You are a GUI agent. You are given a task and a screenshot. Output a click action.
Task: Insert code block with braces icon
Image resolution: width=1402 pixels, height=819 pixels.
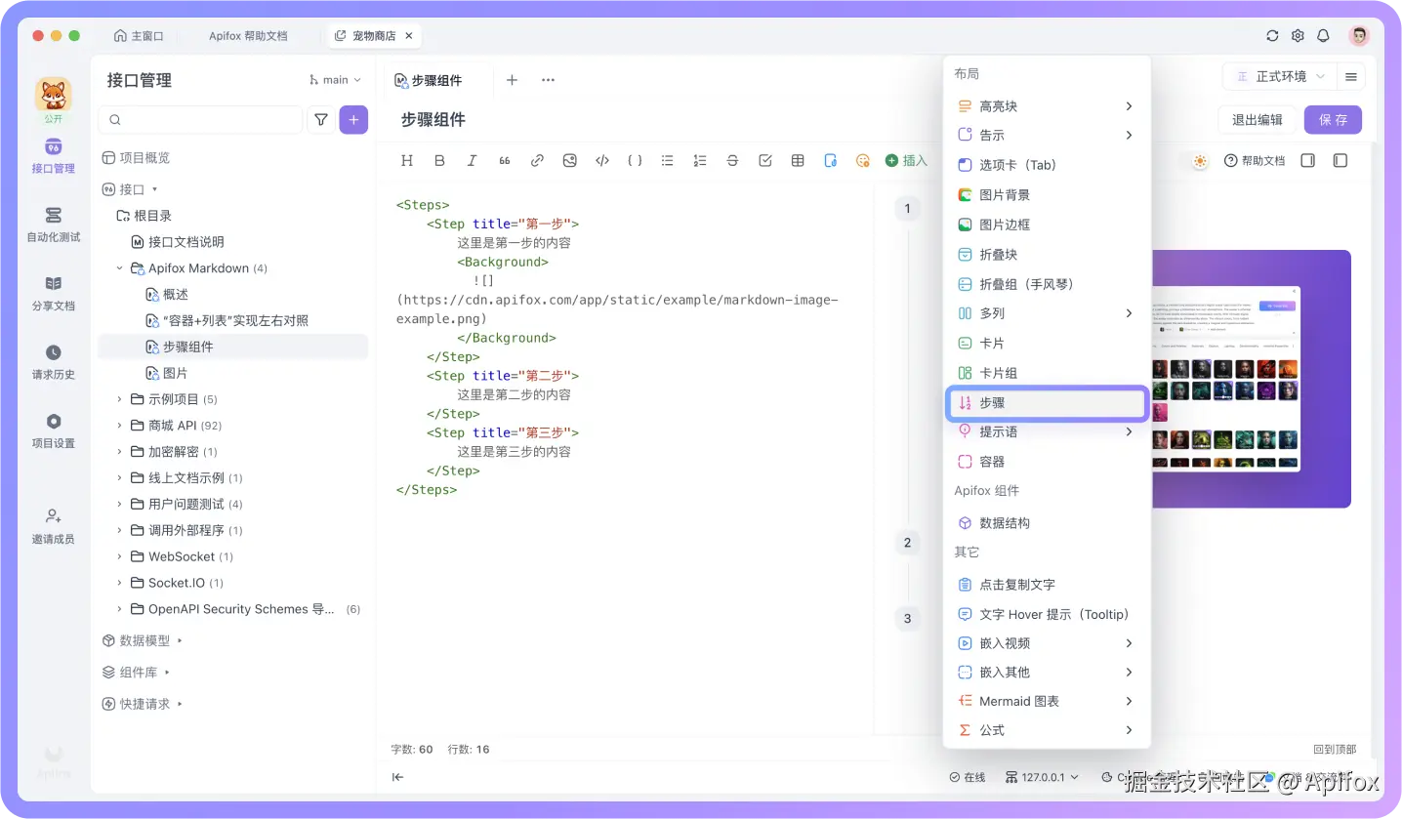[635, 161]
